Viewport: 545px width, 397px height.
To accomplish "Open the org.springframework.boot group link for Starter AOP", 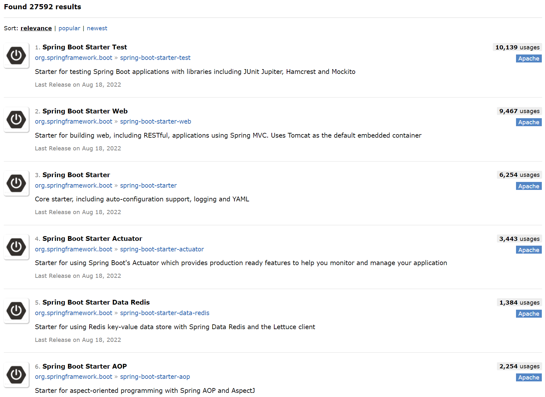I will pos(74,377).
